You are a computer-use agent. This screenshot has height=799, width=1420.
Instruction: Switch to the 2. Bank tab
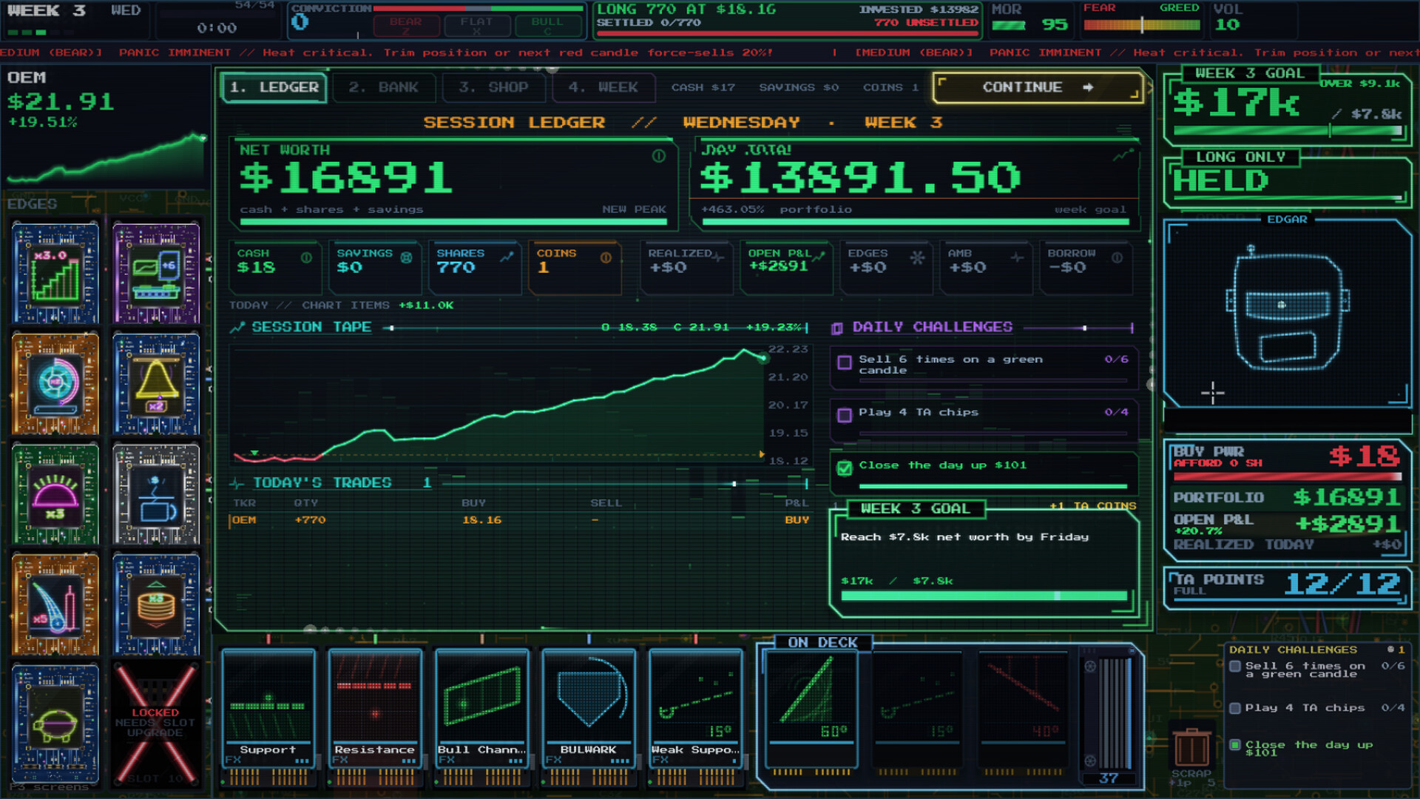[383, 87]
